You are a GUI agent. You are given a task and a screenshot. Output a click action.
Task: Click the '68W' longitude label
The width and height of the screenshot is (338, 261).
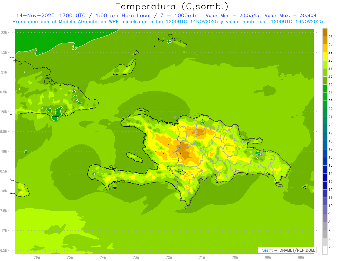[x=301, y=257]
